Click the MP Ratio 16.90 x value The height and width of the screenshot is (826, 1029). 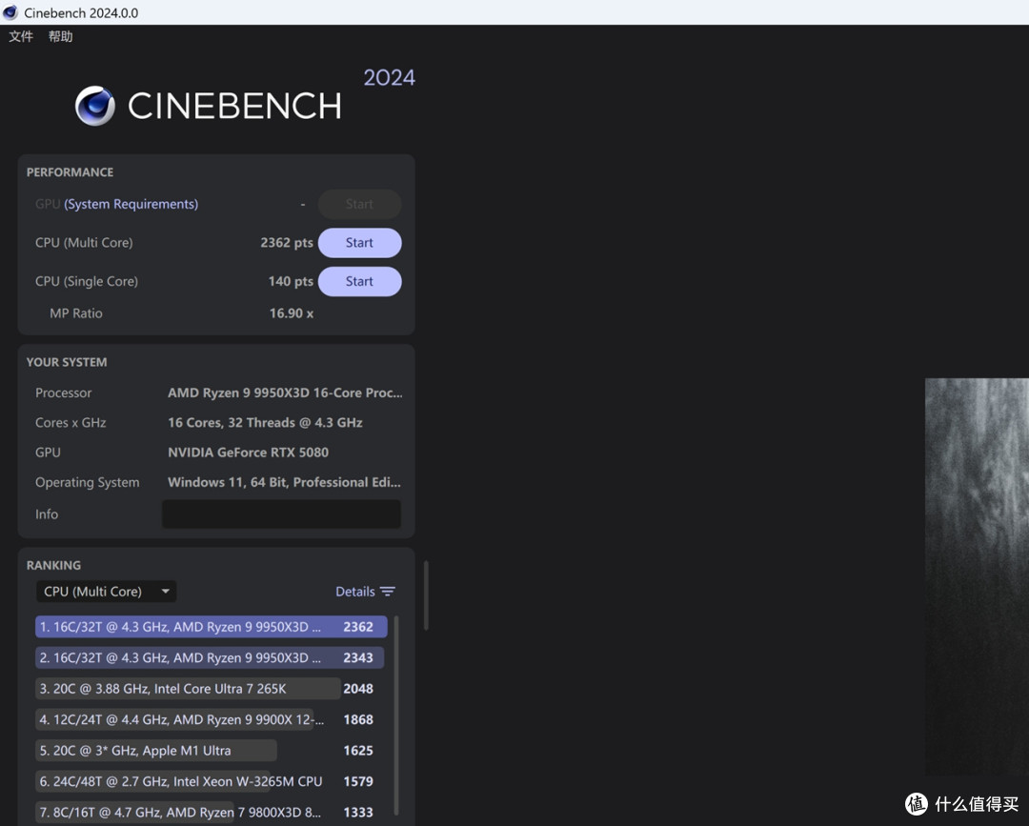point(292,313)
